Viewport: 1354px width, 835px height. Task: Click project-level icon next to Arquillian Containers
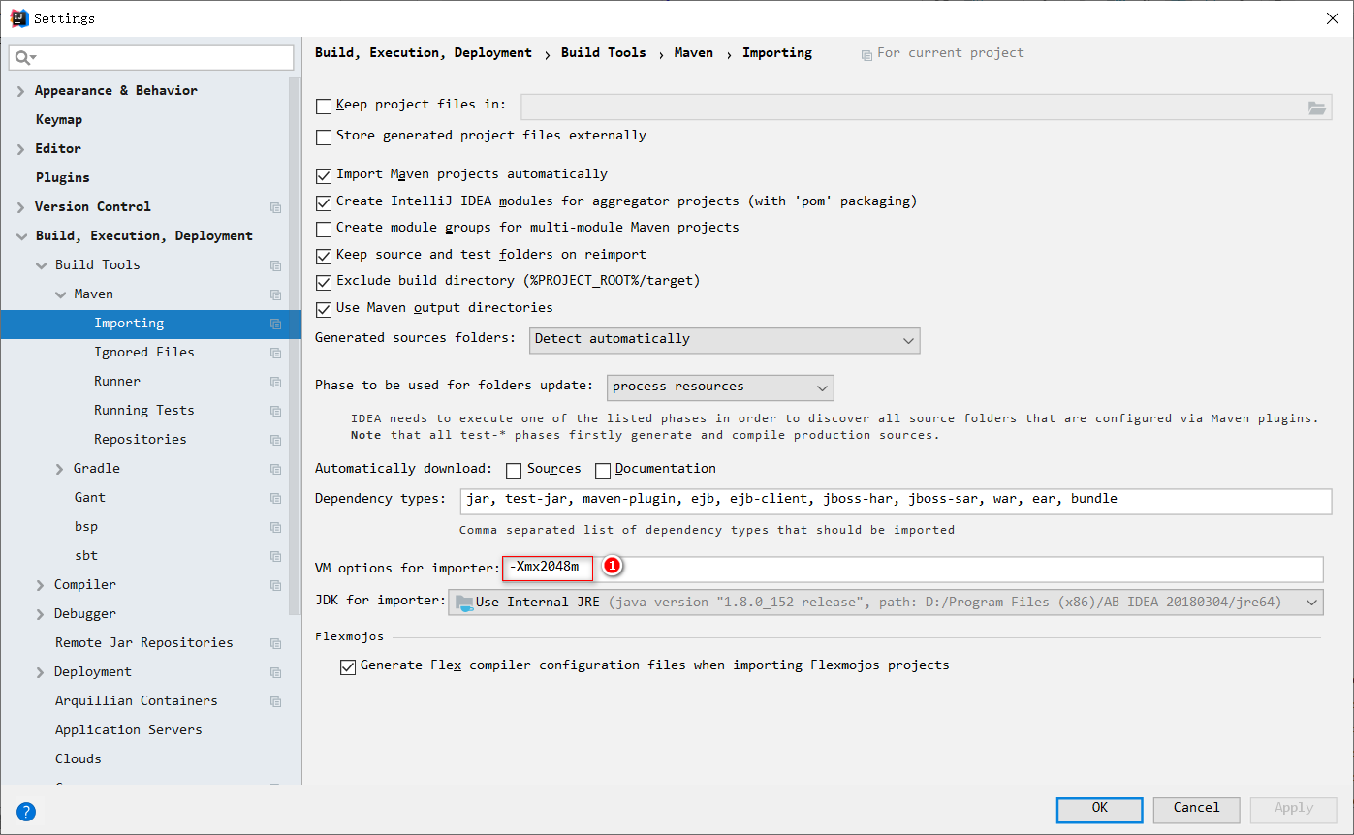coord(276,701)
